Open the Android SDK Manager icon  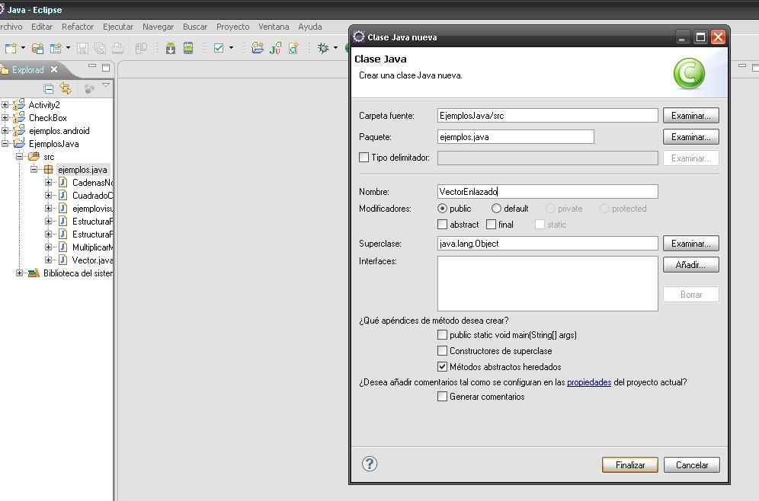pyautogui.click(x=171, y=49)
